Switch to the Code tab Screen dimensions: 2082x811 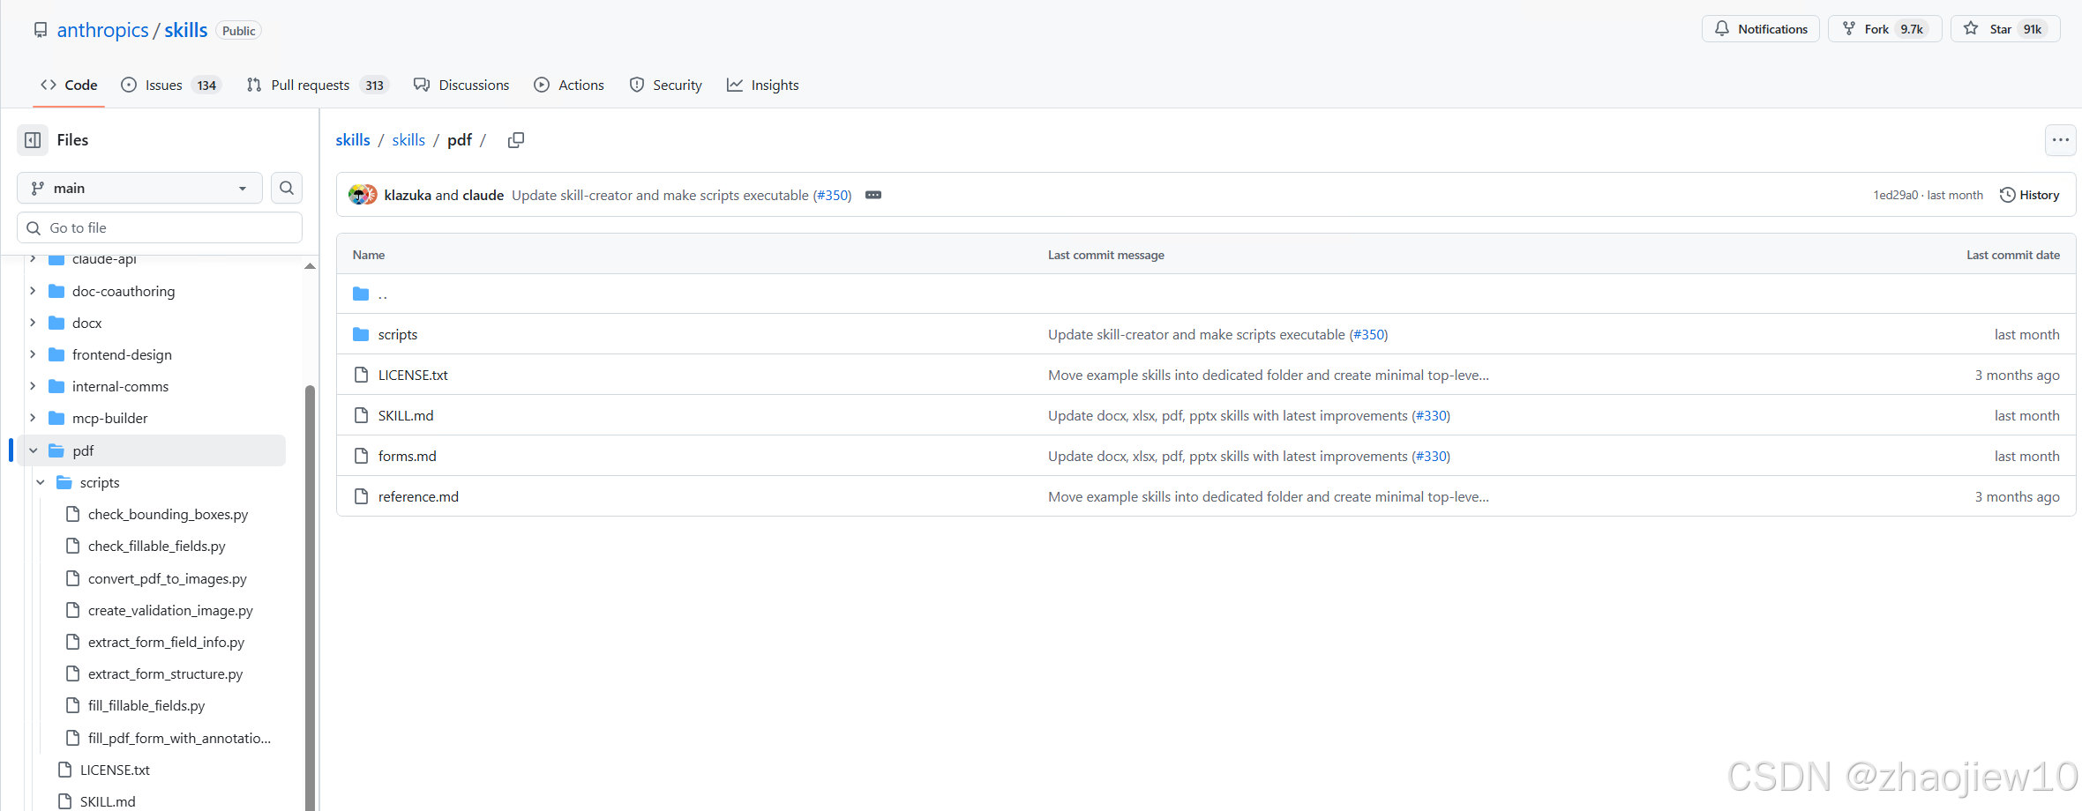point(69,85)
